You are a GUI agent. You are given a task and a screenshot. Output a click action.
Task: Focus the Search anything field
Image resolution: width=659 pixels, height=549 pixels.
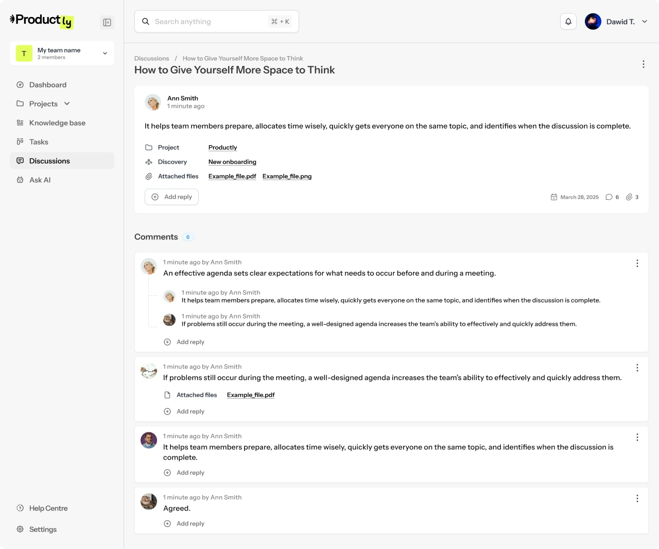pos(211,22)
